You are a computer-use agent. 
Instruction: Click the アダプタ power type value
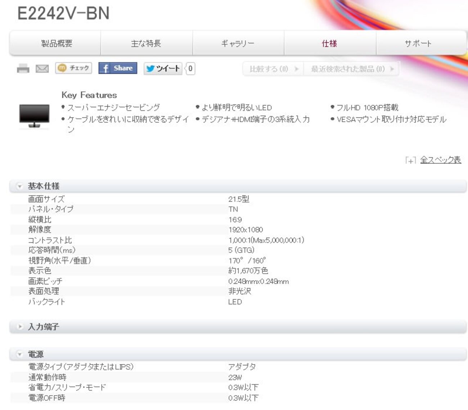coord(242,367)
